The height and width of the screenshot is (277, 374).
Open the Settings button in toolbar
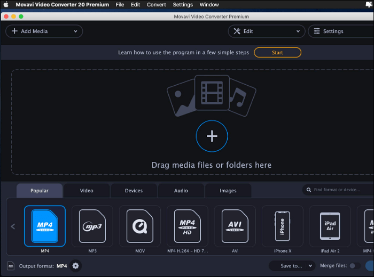click(x=340, y=31)
